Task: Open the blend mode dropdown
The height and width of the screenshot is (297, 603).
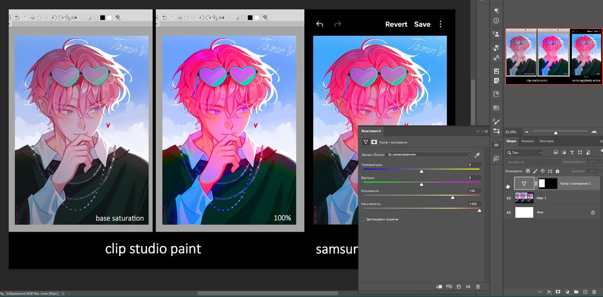Action: coord(532,162)
